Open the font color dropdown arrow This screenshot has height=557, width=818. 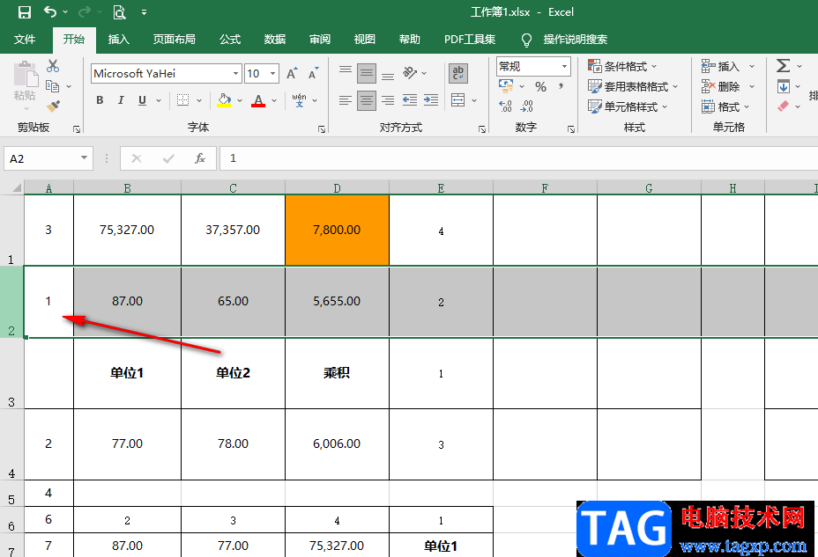click(x=274, y=100)
